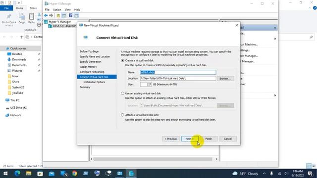Click the Cancel button
This screenshot has width=317, height=178.
click(228, 139)
